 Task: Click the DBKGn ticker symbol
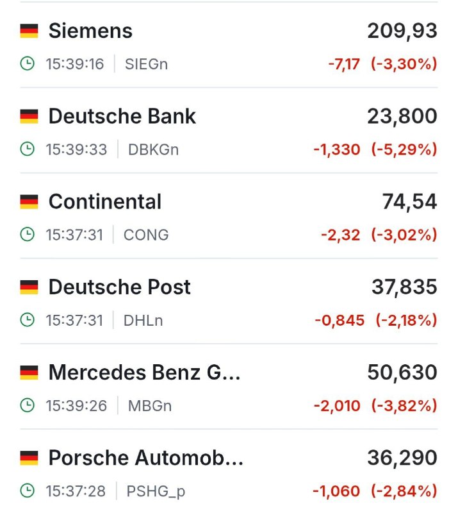(x=153, y=149)
